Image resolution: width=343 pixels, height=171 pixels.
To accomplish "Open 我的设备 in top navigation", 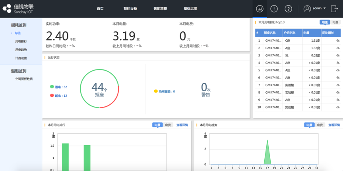I will click(130, 9).
